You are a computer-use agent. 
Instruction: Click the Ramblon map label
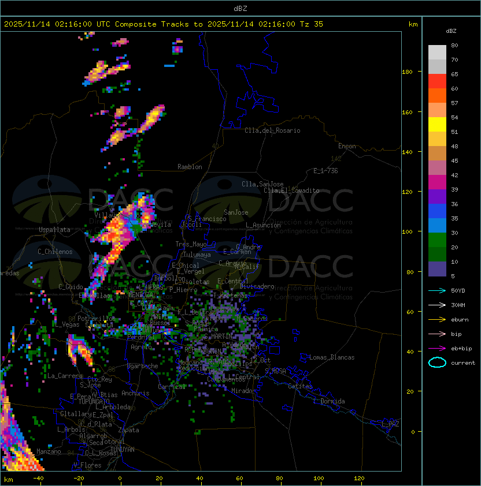point(190,167)
